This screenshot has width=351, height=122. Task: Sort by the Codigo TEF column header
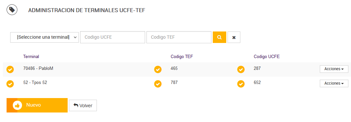(x=182, y=56)
